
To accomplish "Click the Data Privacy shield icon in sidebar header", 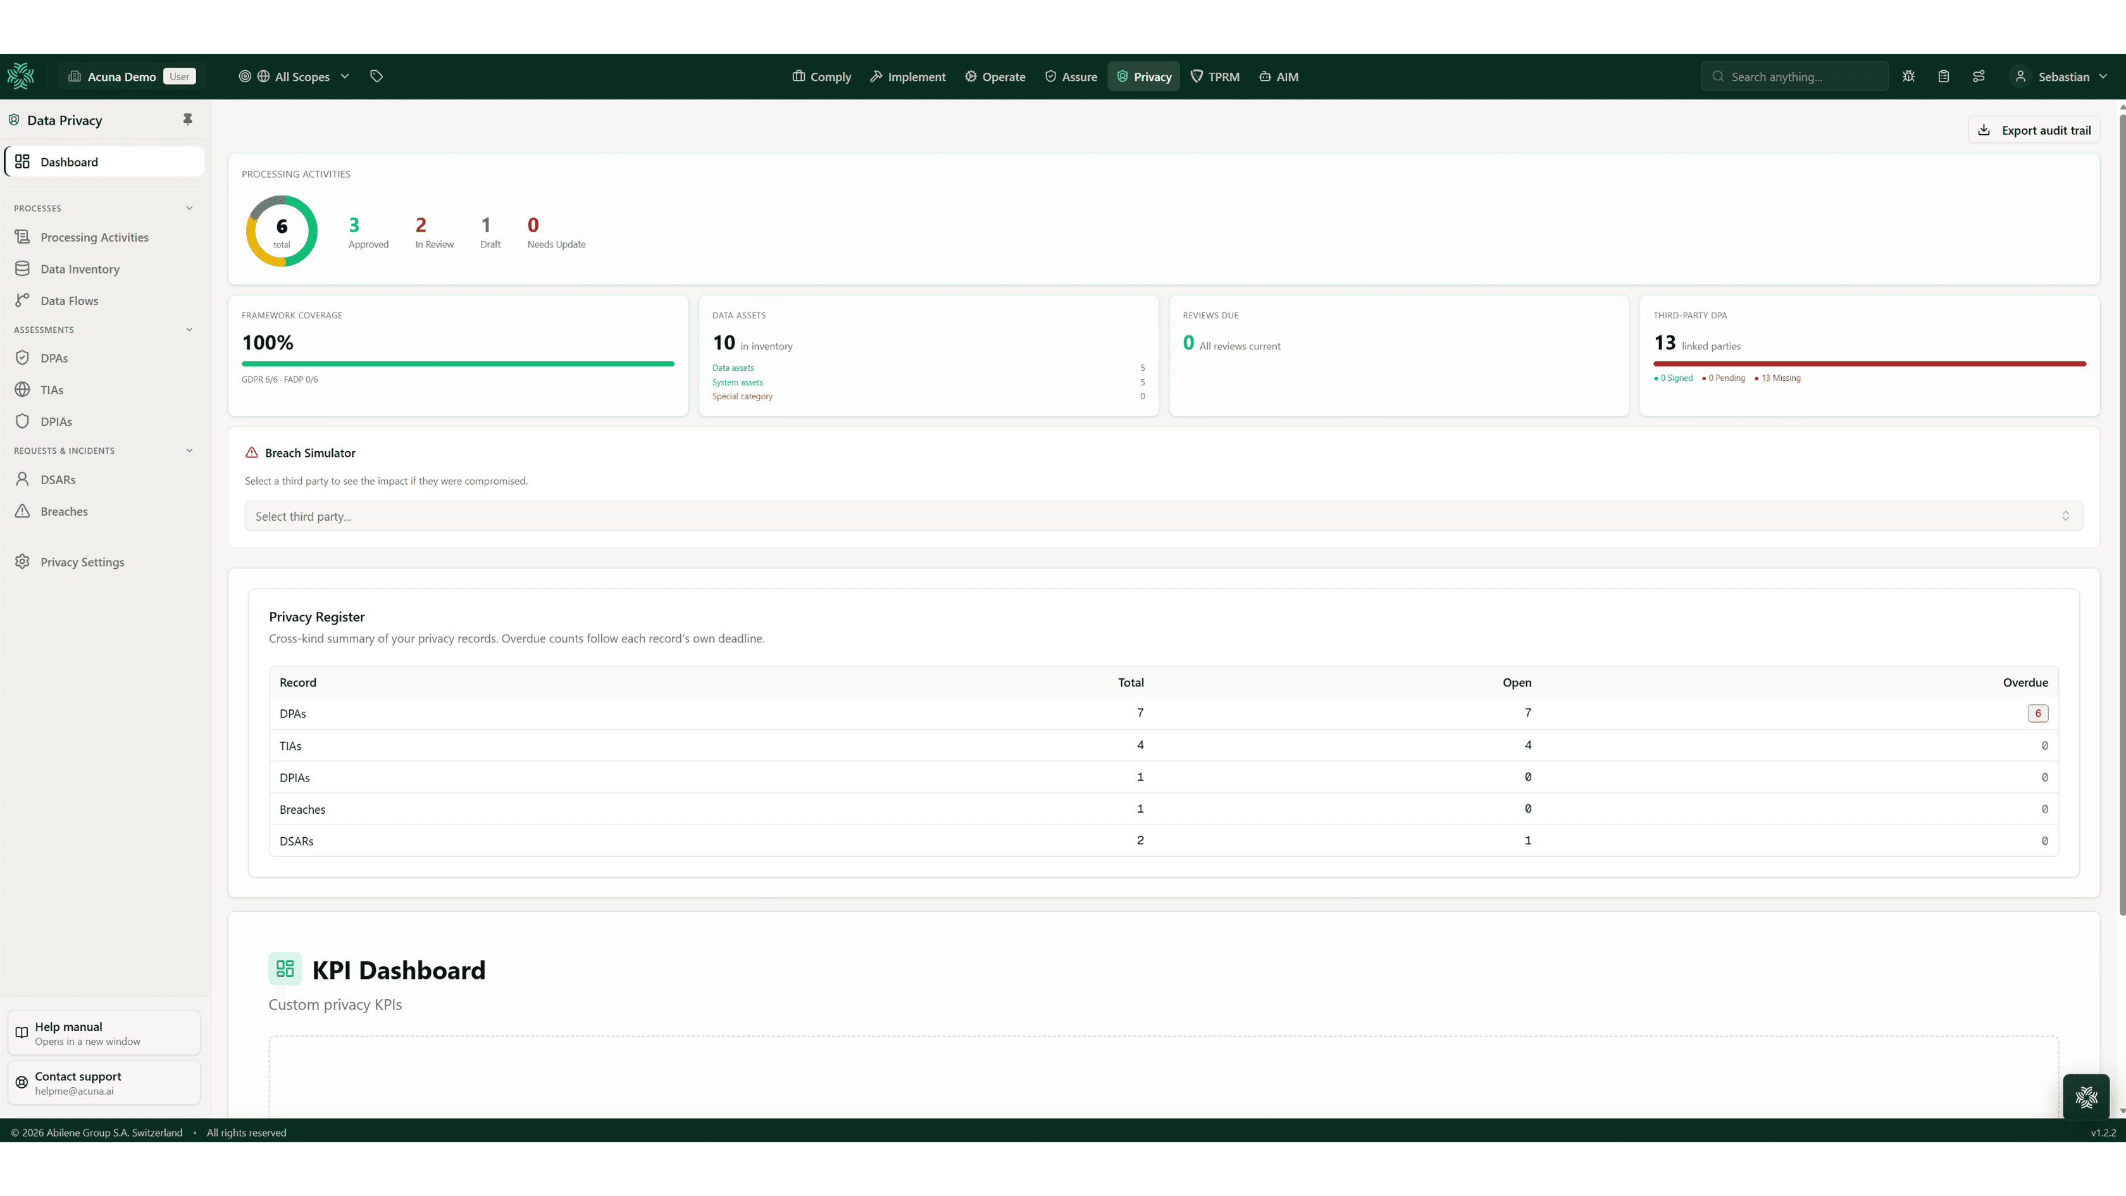I will pyautogui.click(x=14, y=120).
